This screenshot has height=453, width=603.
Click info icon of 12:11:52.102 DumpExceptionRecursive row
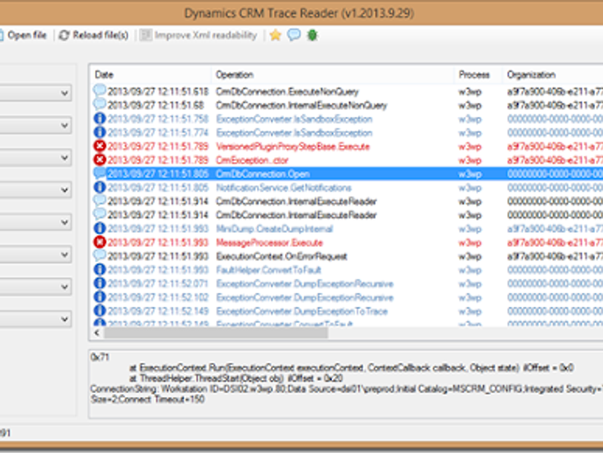100,297
